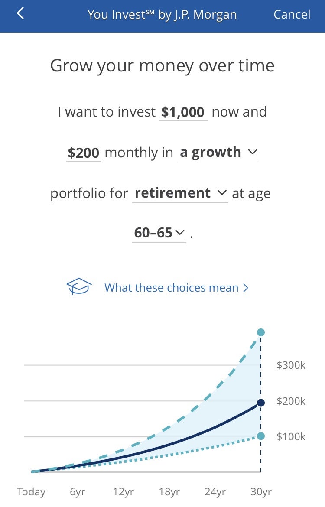Tap chevron next to retirement
This screenshot has height=507, width=325.
[222, 193]
